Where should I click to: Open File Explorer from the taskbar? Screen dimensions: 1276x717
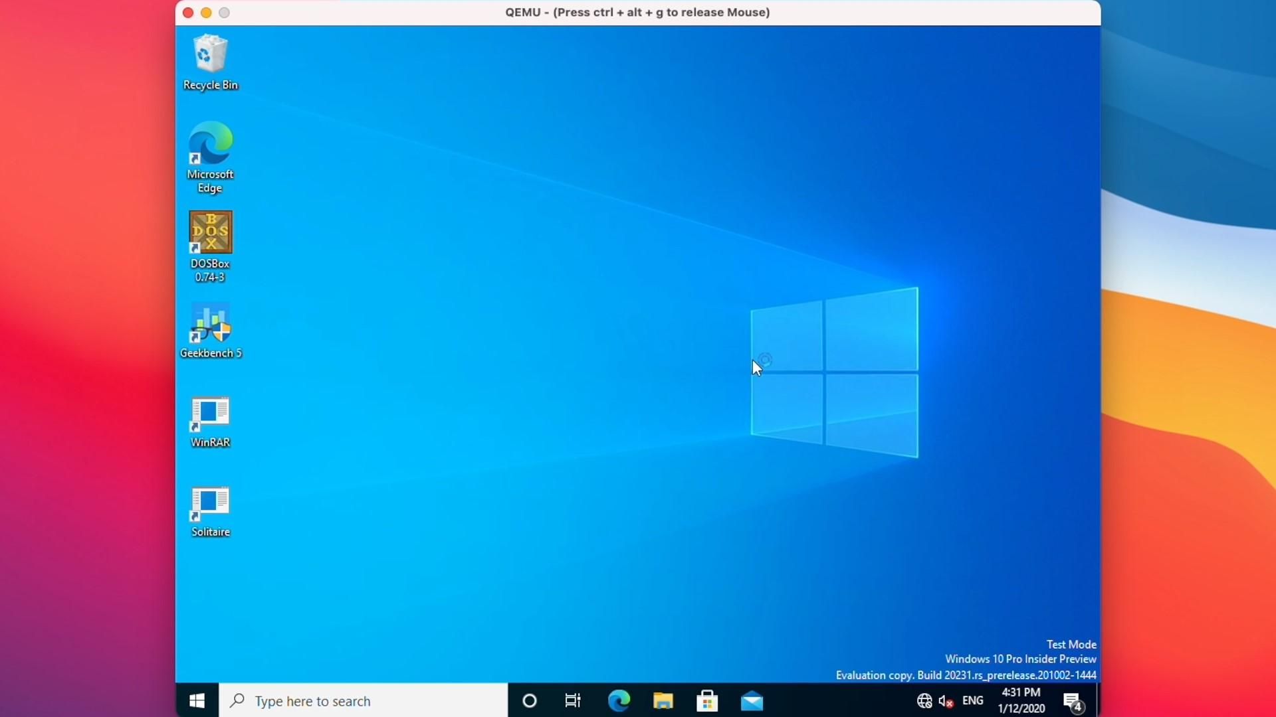663,700
